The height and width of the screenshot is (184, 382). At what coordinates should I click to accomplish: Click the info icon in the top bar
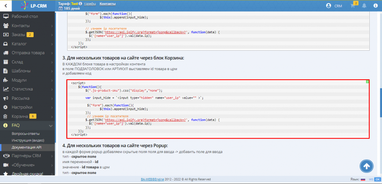click(x=375, y=6)
